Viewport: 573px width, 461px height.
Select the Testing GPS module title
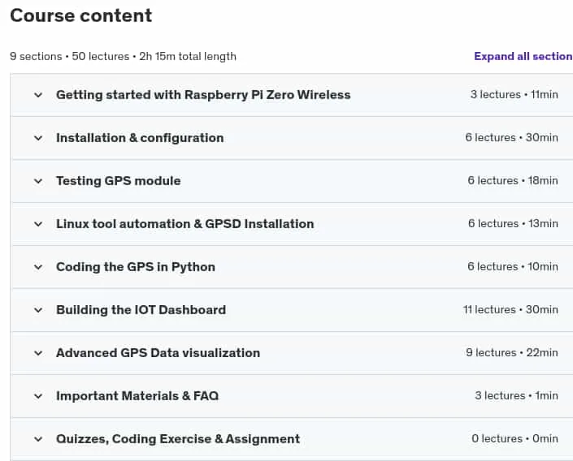pyautogui.click(x=119, y=181)
